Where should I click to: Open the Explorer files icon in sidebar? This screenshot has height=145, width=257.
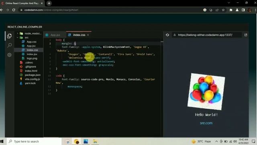[9, 36]
